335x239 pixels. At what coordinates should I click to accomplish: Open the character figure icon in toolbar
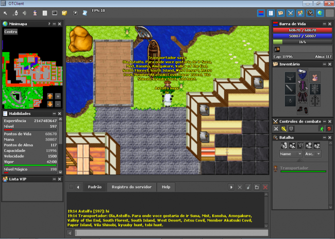click(35, 13)
